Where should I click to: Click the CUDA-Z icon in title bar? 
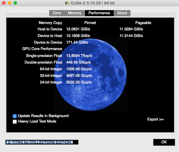[67, 3]
